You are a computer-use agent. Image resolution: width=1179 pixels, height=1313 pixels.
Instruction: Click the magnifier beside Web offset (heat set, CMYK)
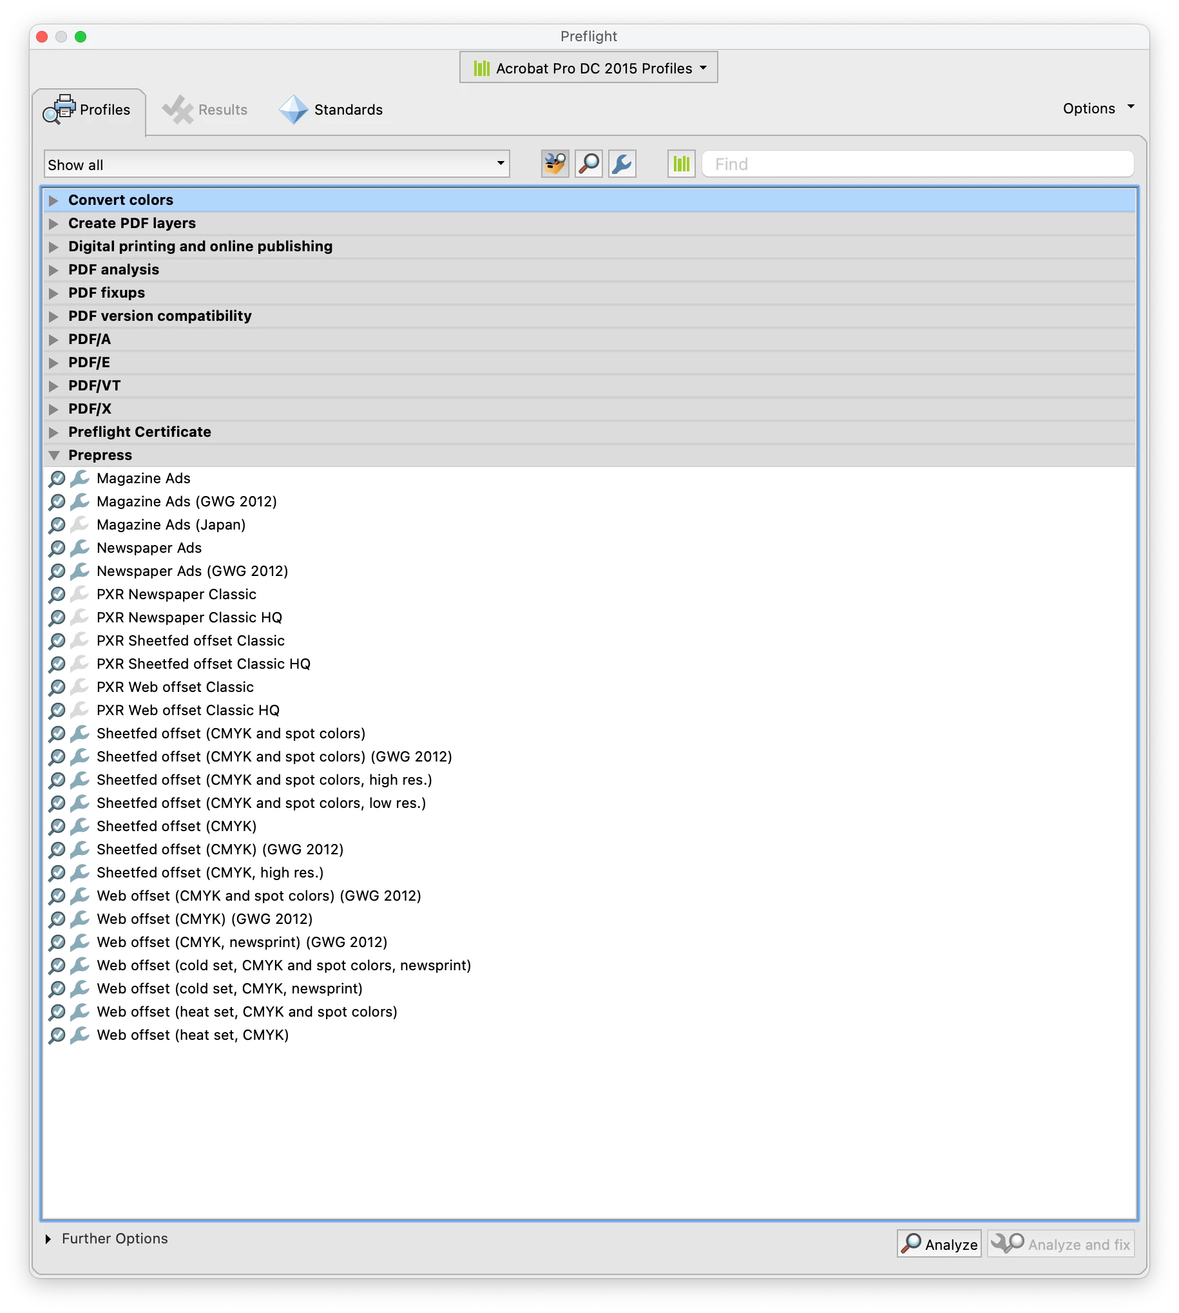pyautogui.click(x=57, y=1035)
